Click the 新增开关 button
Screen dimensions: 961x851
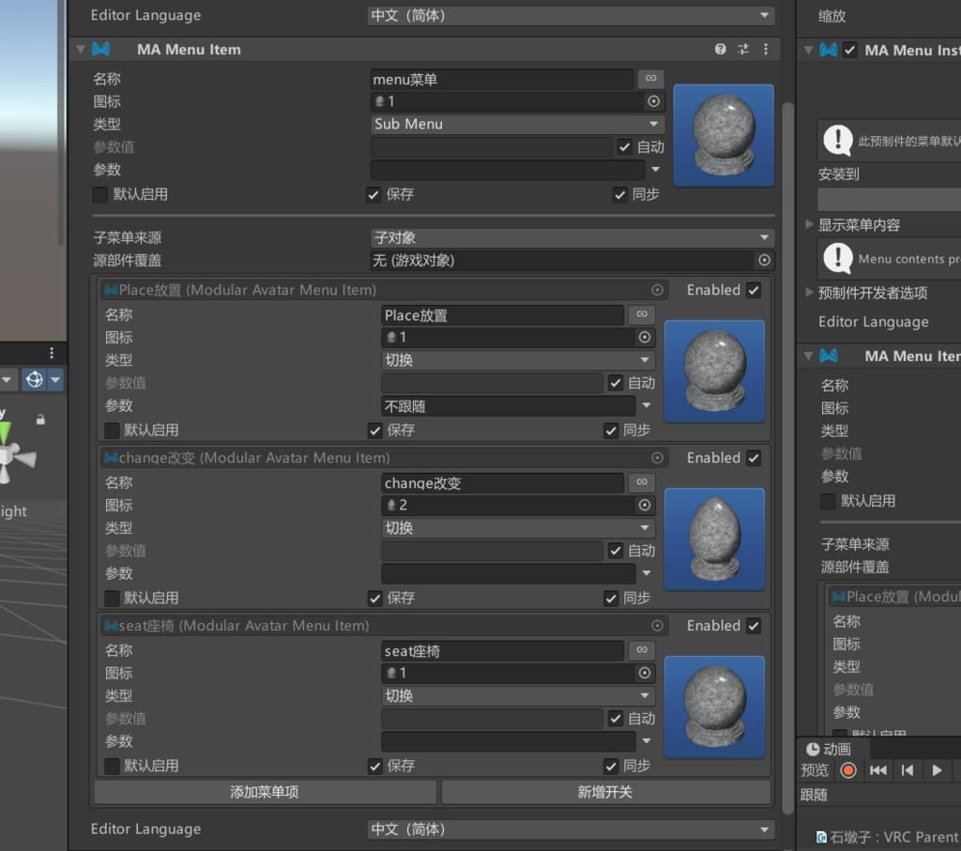605,792
